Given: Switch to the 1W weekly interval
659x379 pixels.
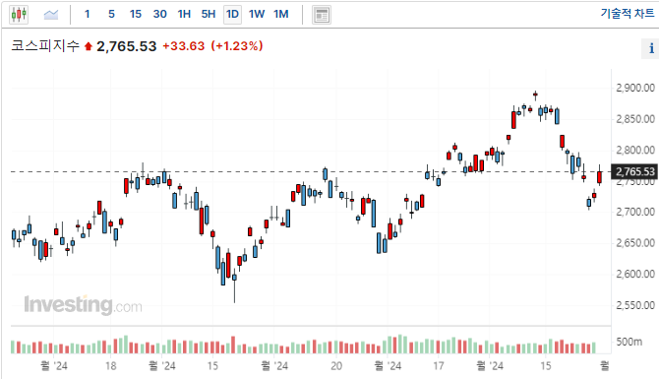Looking at the screenshot, I should coord(257,15).
